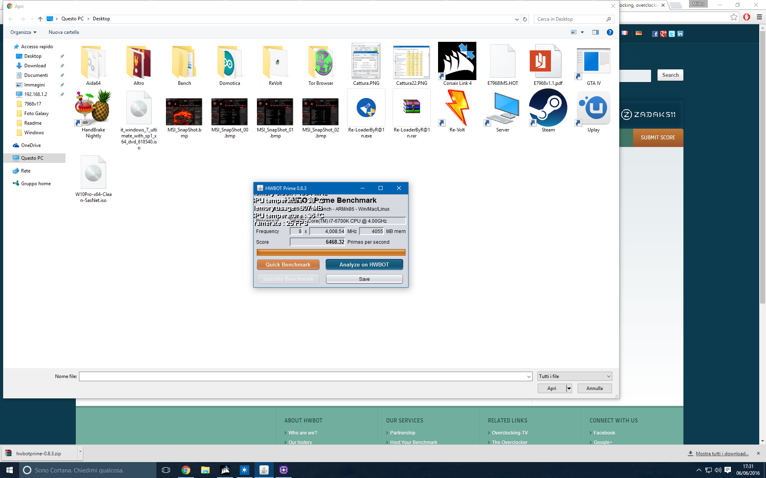This screenshot has height=478, width=766.
Task: Select the Tor Browser folder
Action: coord(321,65)
